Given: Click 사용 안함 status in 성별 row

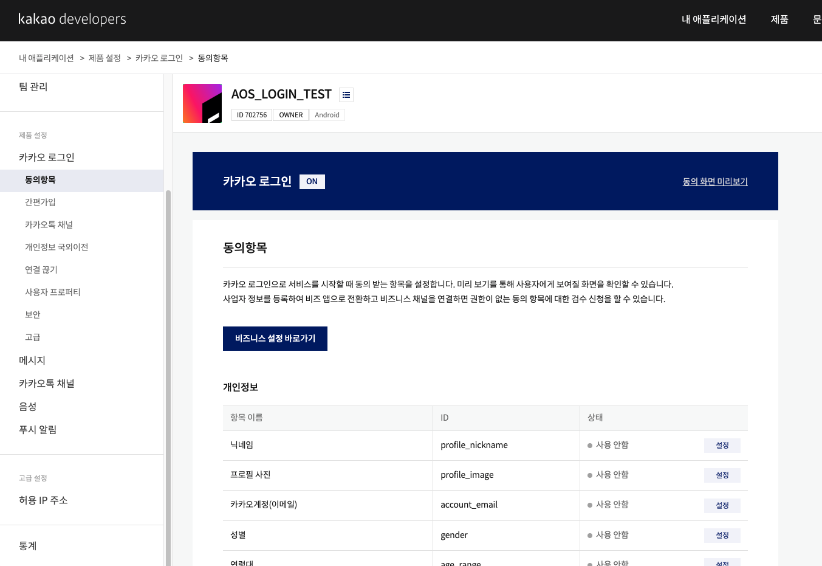Looking at the screenshot, I should tap(608, 535).
